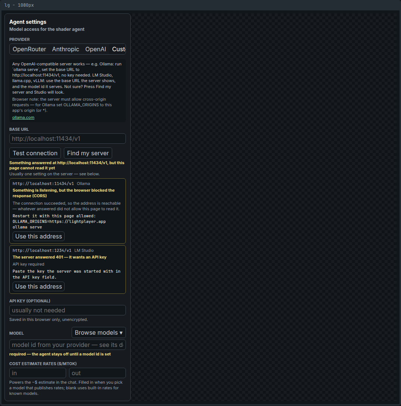The width and height of the screenshot is (401, 406).
Task: Click the 'http://localhost:1234/v1' LM Studio address
Action: click(42, 250)
